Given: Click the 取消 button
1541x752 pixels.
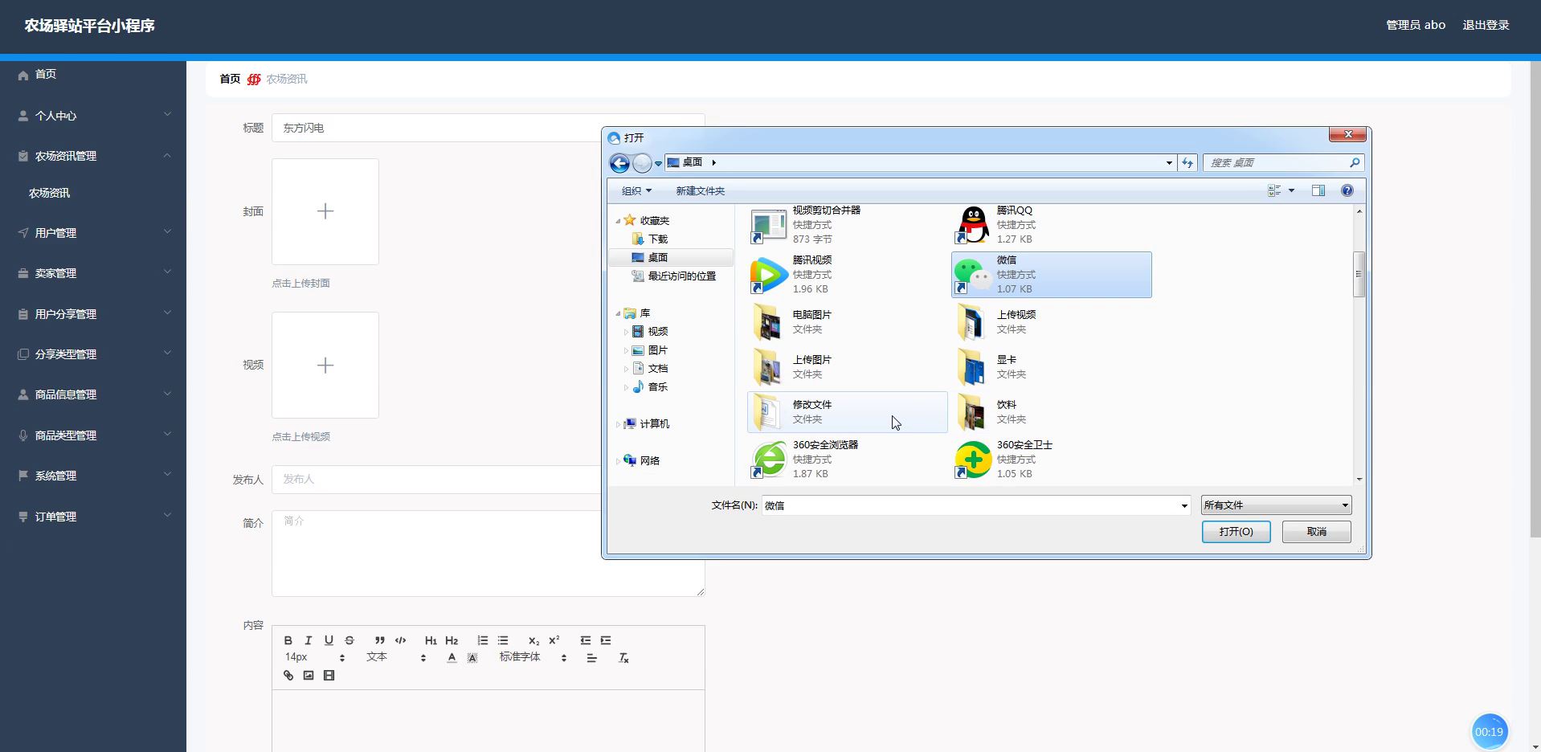Looking at the screenshot, I should point(1316,532).
